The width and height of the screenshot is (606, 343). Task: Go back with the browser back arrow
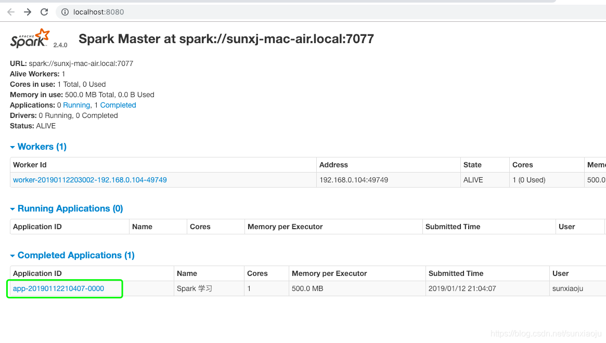11,12
